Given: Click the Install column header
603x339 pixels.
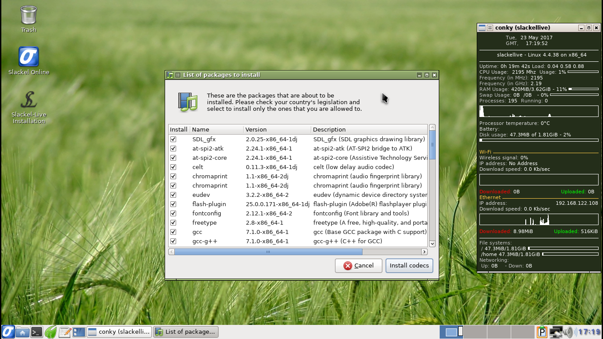Looking at the screenshot, I should [x=179, y=129].
